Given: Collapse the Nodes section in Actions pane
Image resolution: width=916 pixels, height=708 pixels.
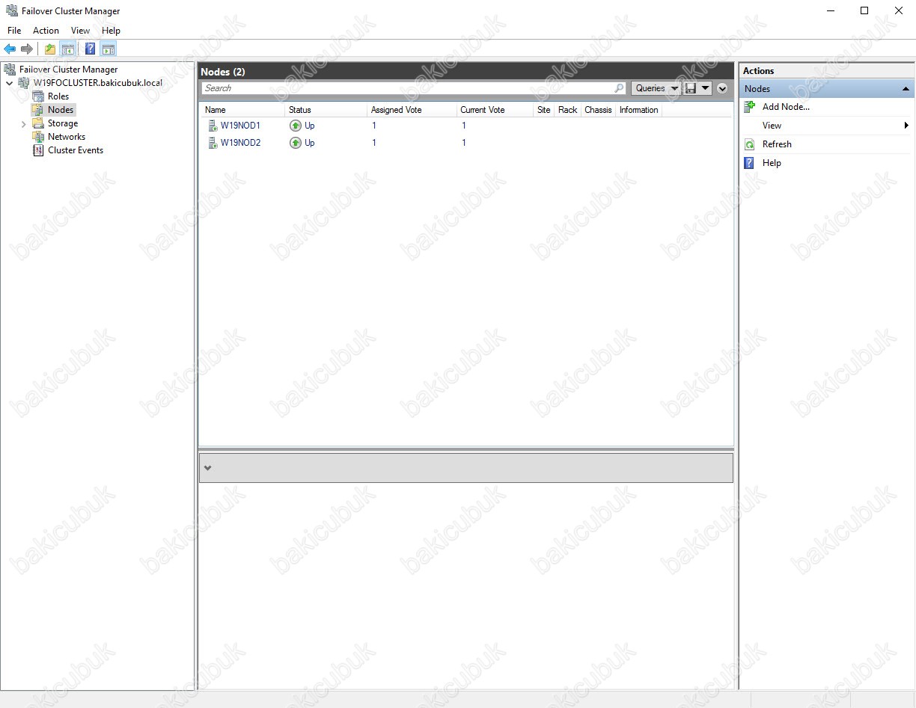Looking at the screenshot, I should click(x=905, y=89).
